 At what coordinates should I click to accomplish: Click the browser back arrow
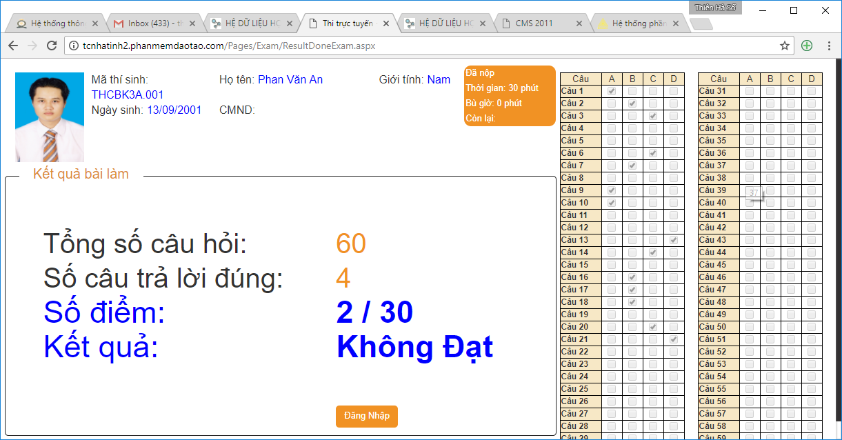pyautogui.click(x=13, y=46)
